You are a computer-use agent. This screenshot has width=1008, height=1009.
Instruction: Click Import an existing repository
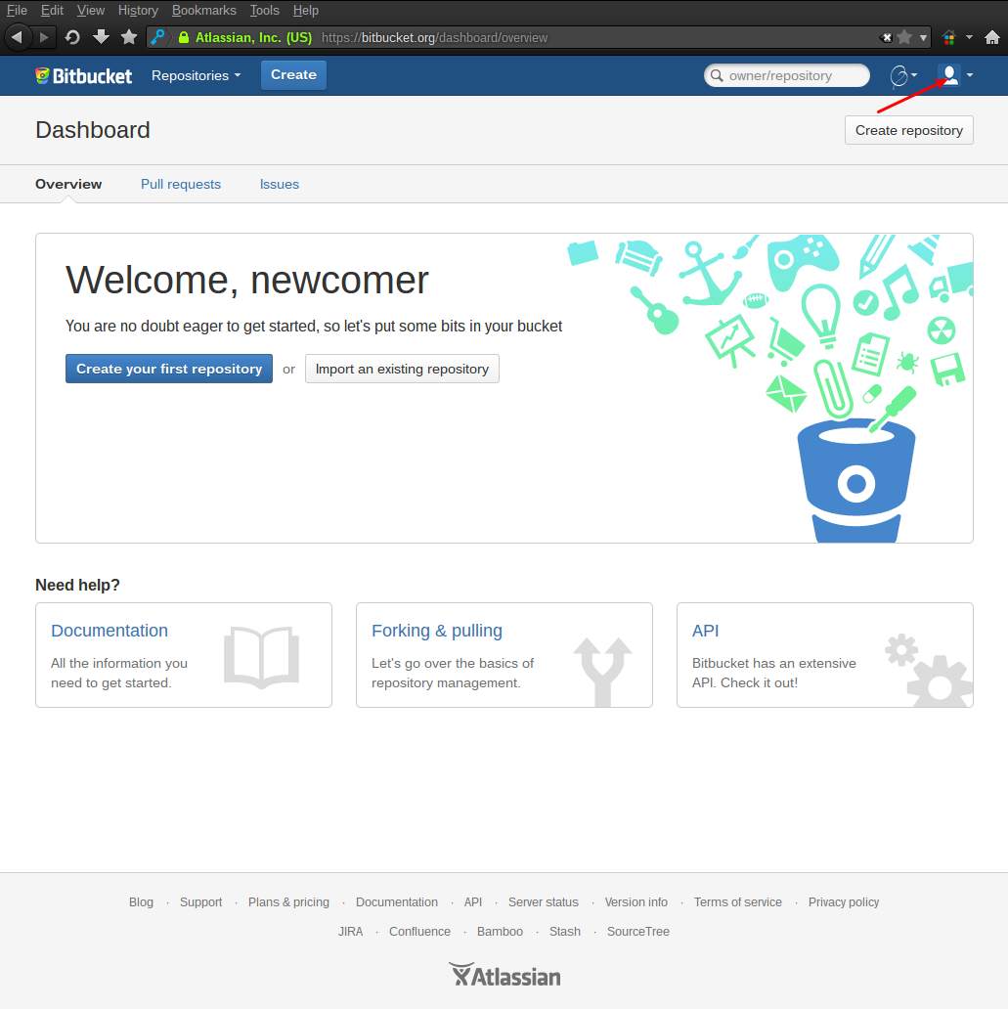[x=402, y=369]
